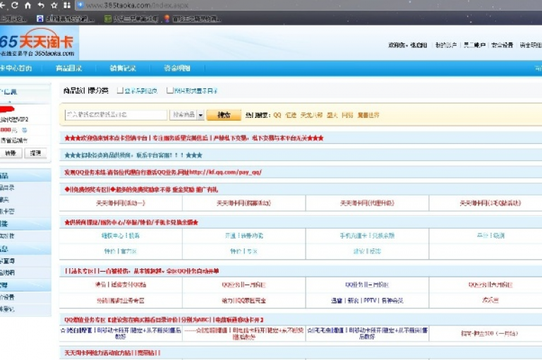Tick the first checkbox beside the 商品 category heading

coord(120,90)
